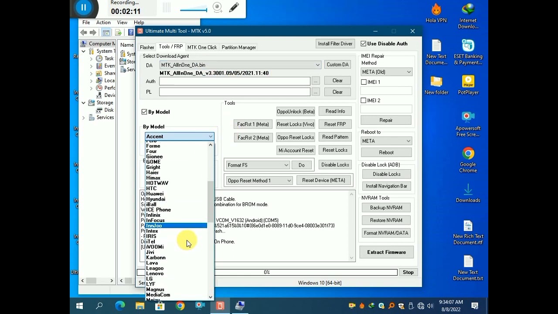The image size is (558, 314).
Task: Open taskbar Search icon
Action: pyautogui.click(x=99, y=306)
